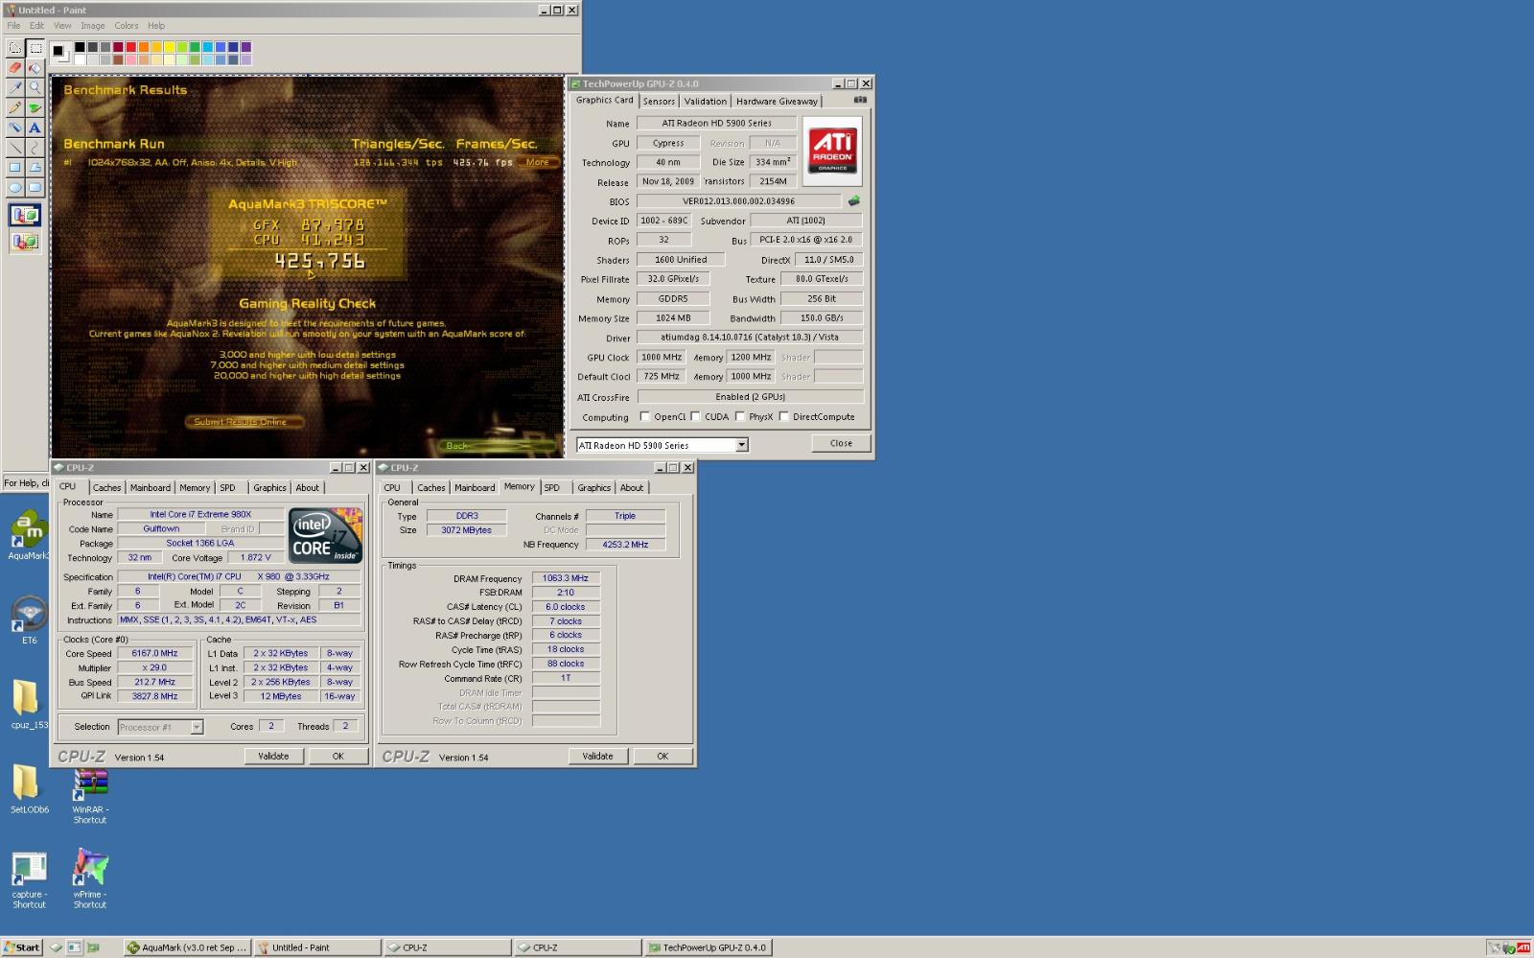Open the Image menu in Paint
The width and height of the screenshot is (1534, 958).
click(x=93, y=26)
